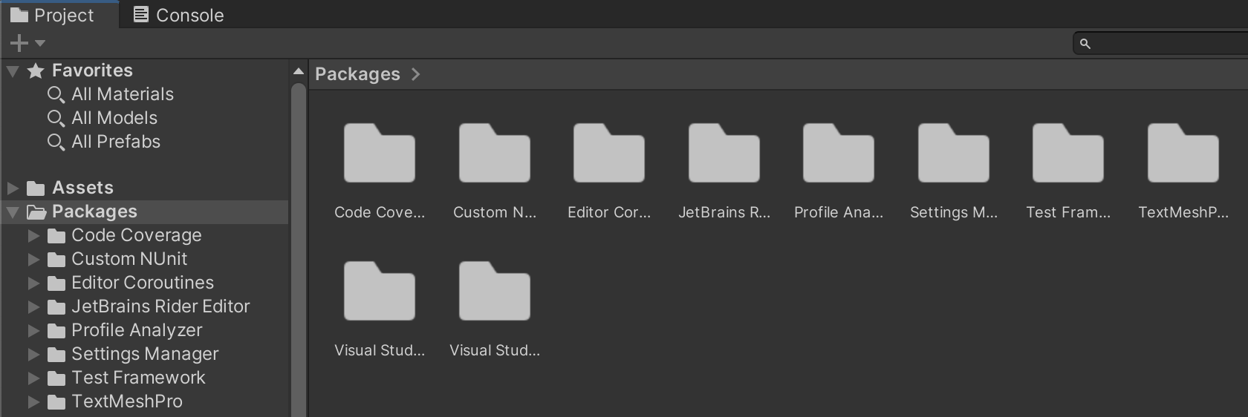Click the tree scrollbar up arrow

[x=299, y=71]
